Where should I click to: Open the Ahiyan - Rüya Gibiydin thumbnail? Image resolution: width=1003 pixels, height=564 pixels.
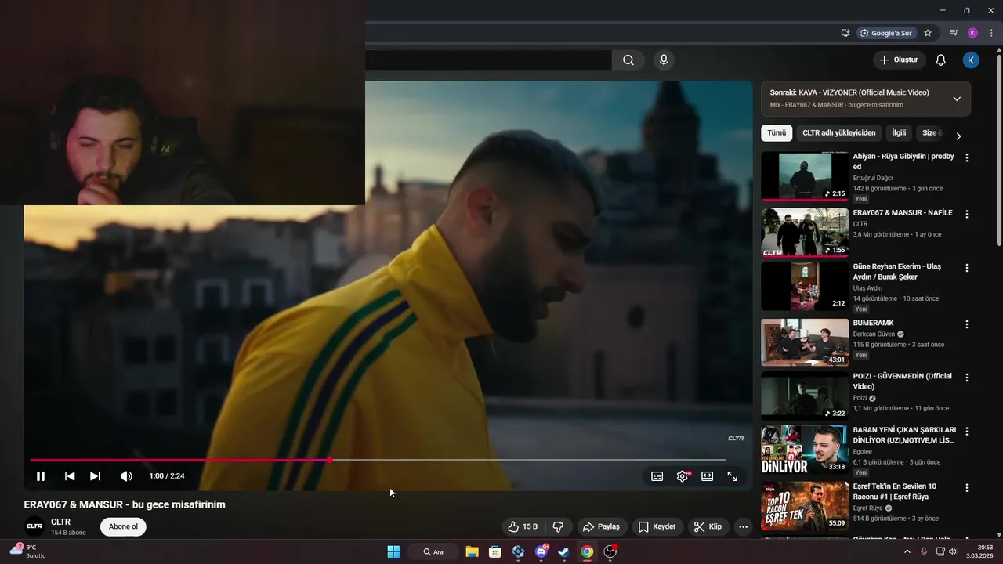(805, 176)
